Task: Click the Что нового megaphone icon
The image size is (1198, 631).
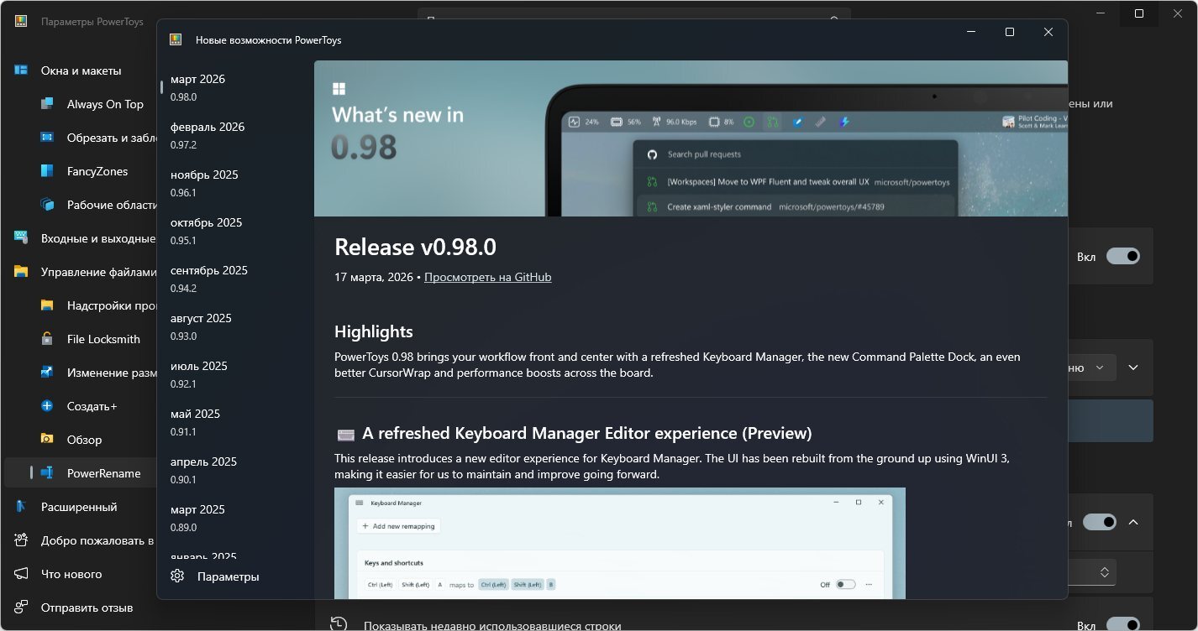Action: pyautogui.click(x=22, y=574)
